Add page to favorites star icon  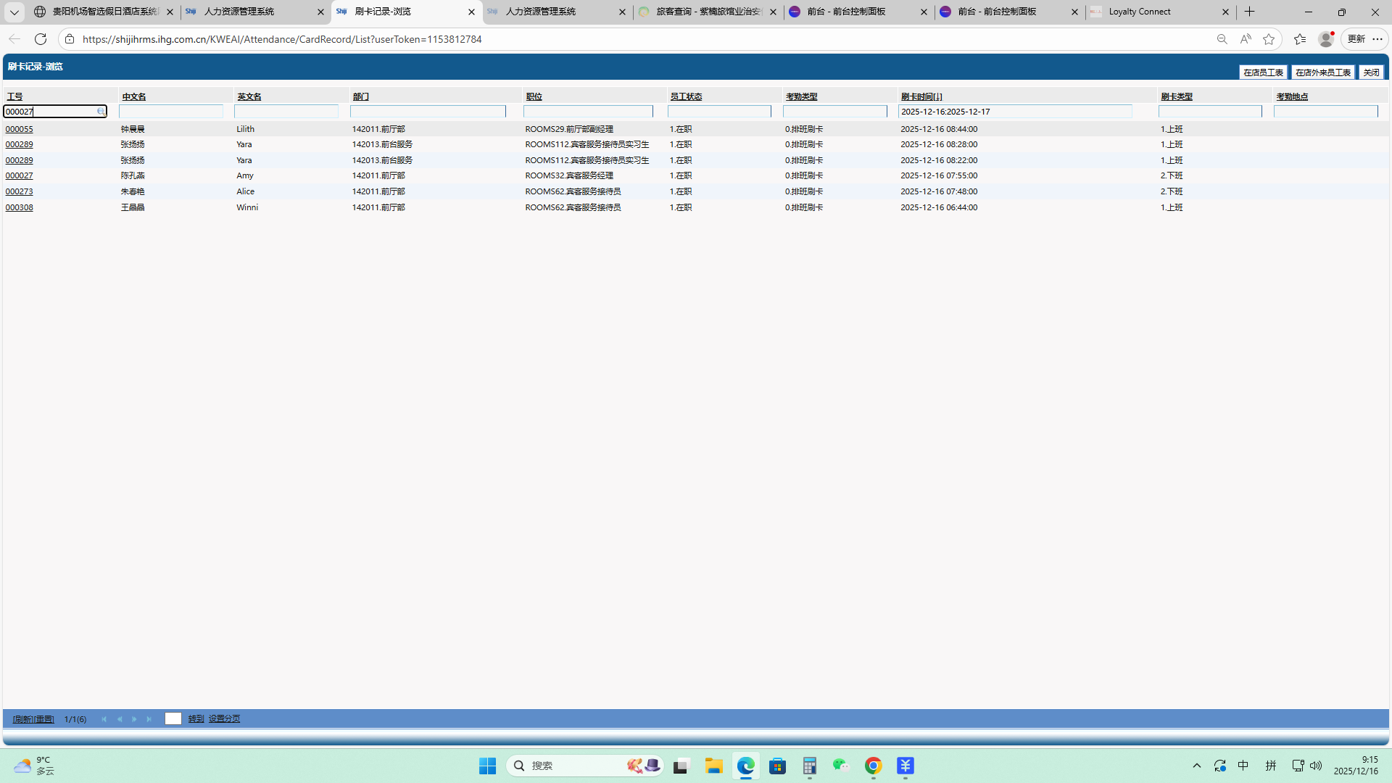(1269, 39)
